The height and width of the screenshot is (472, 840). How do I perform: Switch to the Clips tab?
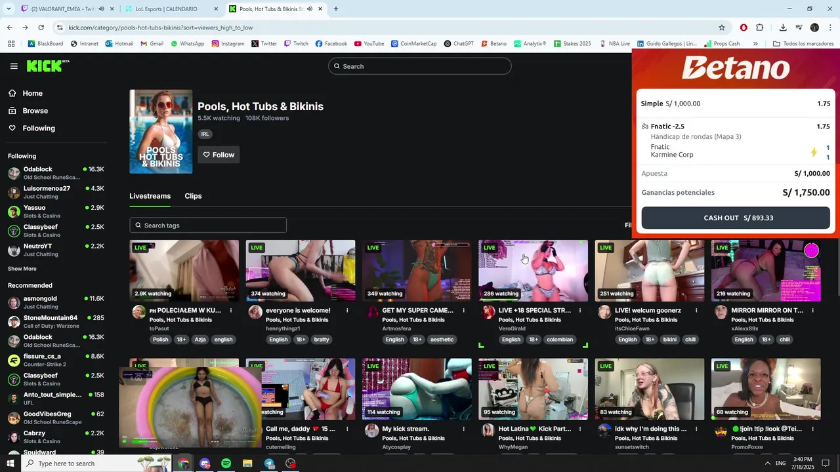click(193, 196)
